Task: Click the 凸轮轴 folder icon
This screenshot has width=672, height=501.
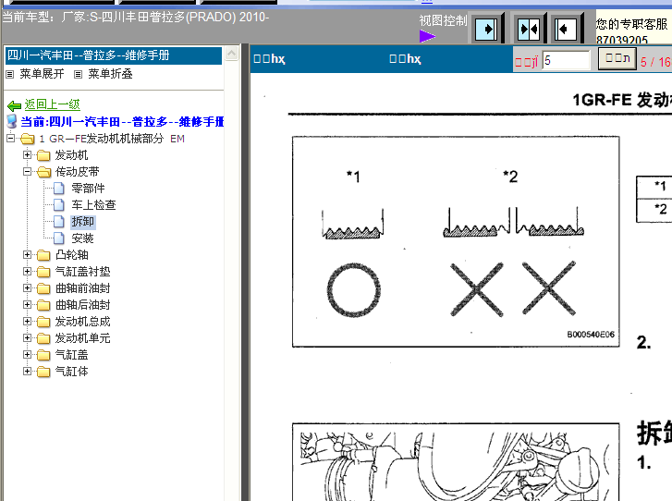Action: (43, 255)
